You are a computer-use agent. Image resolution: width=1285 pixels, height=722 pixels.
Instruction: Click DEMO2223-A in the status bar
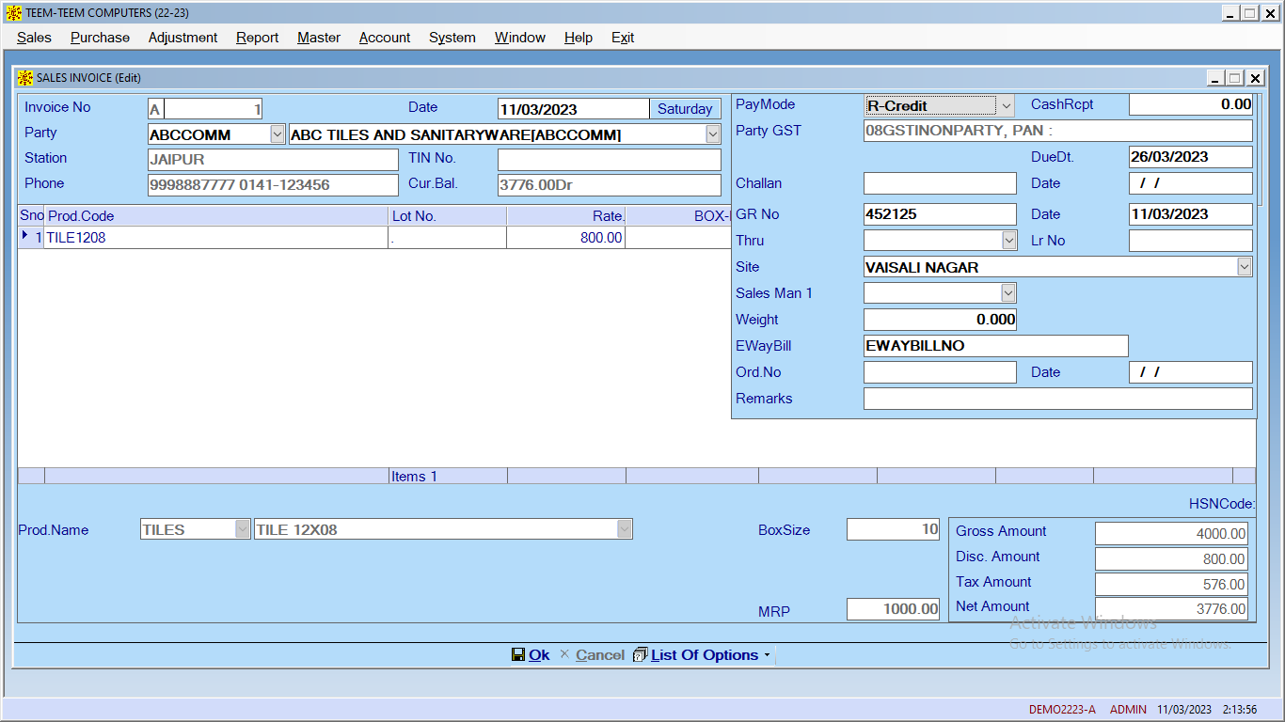1062,710
